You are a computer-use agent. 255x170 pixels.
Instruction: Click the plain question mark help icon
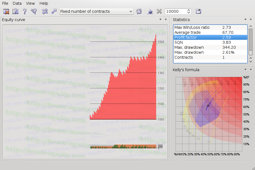[x=25, y=11]
